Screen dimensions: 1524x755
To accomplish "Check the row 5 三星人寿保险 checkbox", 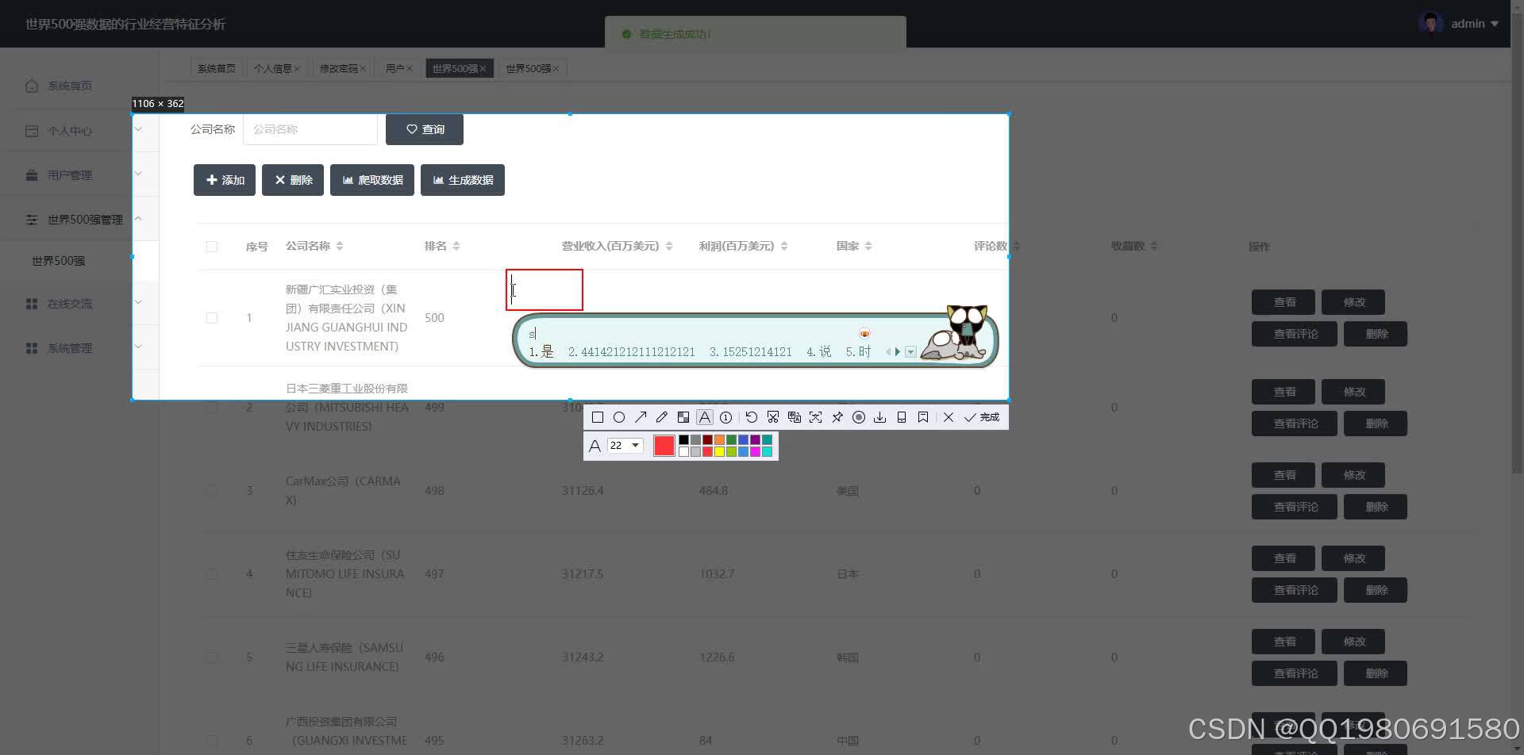I will click(212, 657).
